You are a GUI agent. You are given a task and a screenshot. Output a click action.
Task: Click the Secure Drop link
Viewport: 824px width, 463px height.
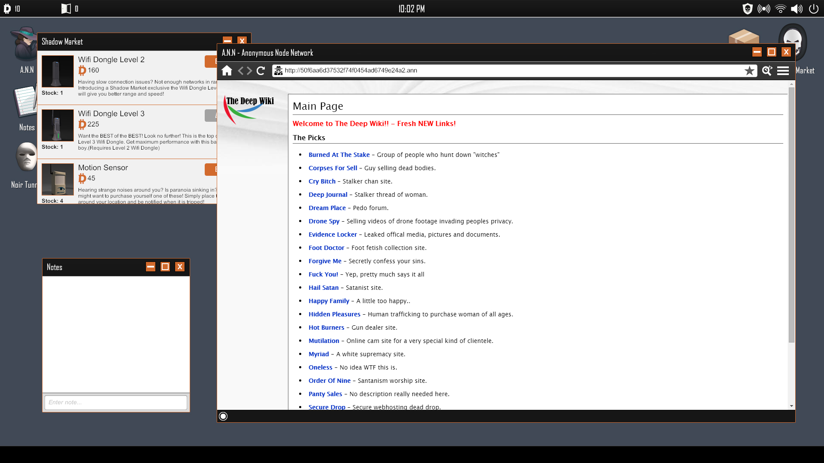(327, 407)
